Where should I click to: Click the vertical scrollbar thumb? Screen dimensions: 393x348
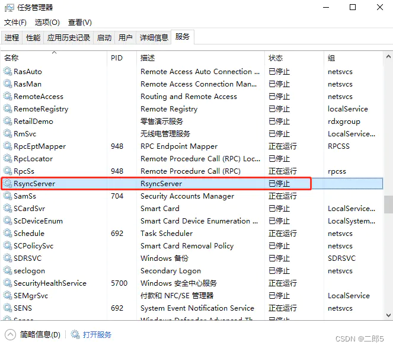(x=388, y=205)
